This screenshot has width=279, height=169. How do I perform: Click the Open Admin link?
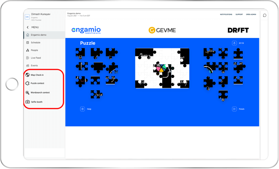(x=251, y=15)
